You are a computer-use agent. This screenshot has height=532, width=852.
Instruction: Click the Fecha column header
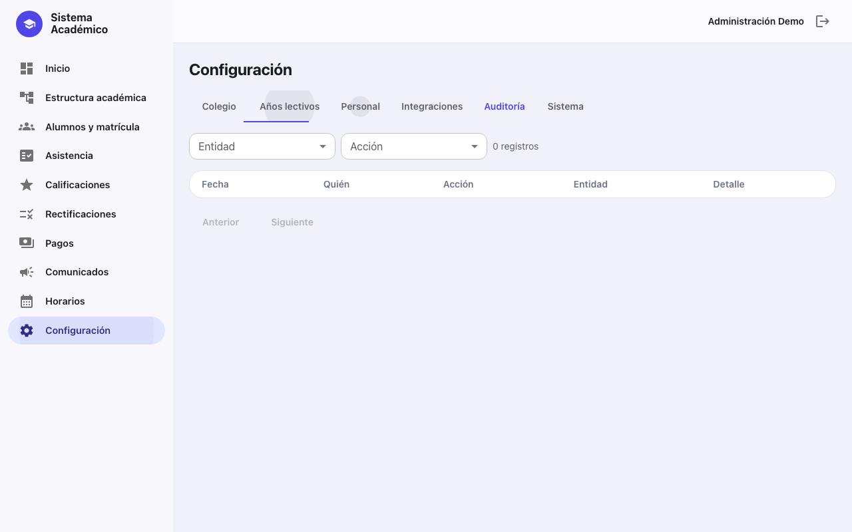point(215,184)
